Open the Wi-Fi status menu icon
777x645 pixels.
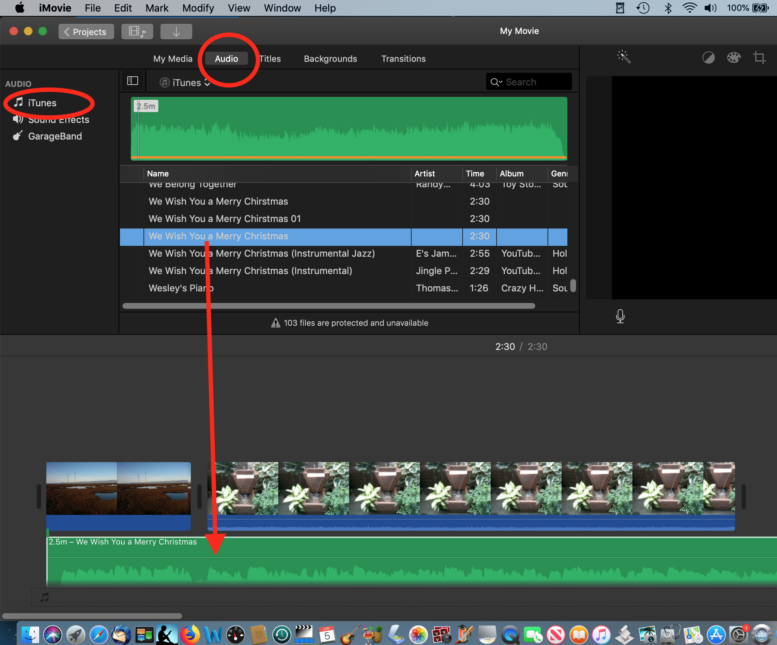[689, 8]
